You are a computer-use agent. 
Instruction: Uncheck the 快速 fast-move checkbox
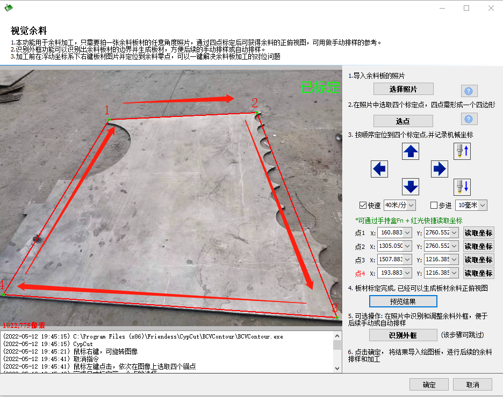363,205
